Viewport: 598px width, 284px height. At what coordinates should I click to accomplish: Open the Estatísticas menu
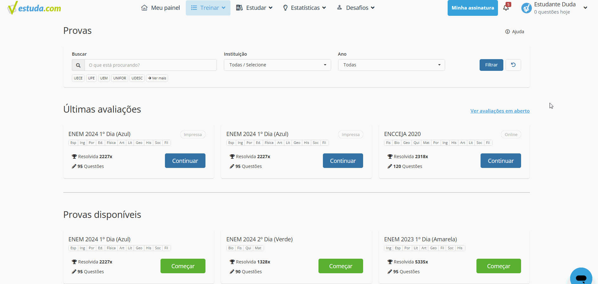[x=304, y=8]
